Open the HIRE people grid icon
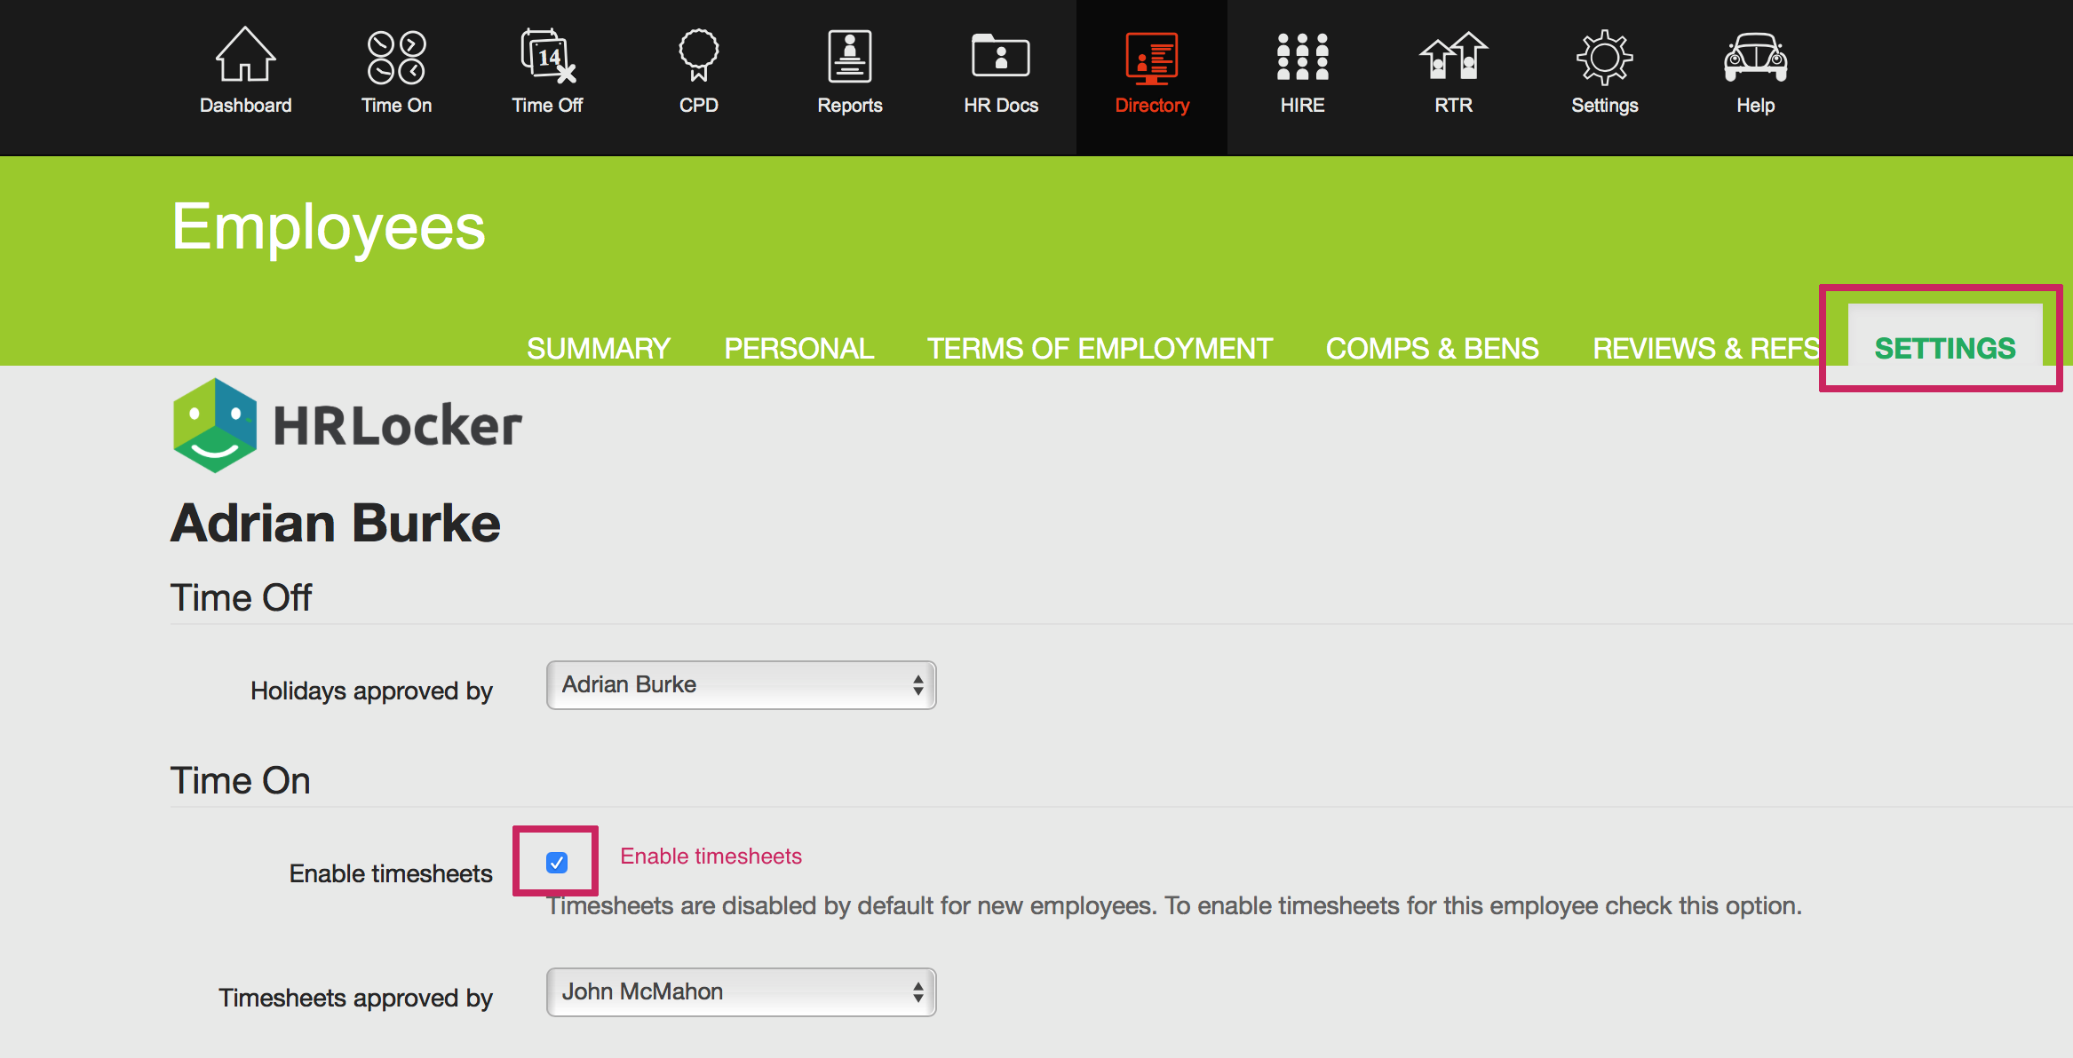Viewport: 2073px width, 1058px height. tap(1302, 56)
